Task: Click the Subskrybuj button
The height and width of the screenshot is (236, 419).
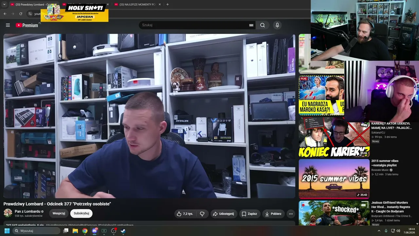Action: click(82, 213)
